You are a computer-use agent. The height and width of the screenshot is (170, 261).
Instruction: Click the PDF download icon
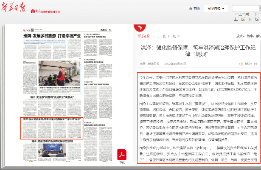pos(122,155)
